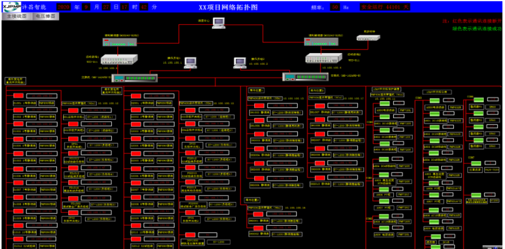Click the 同步时钟 clock device

368,38
